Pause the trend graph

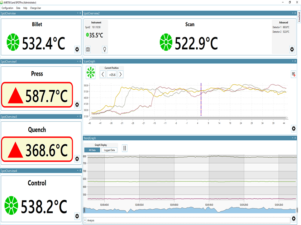coord(125,148)
